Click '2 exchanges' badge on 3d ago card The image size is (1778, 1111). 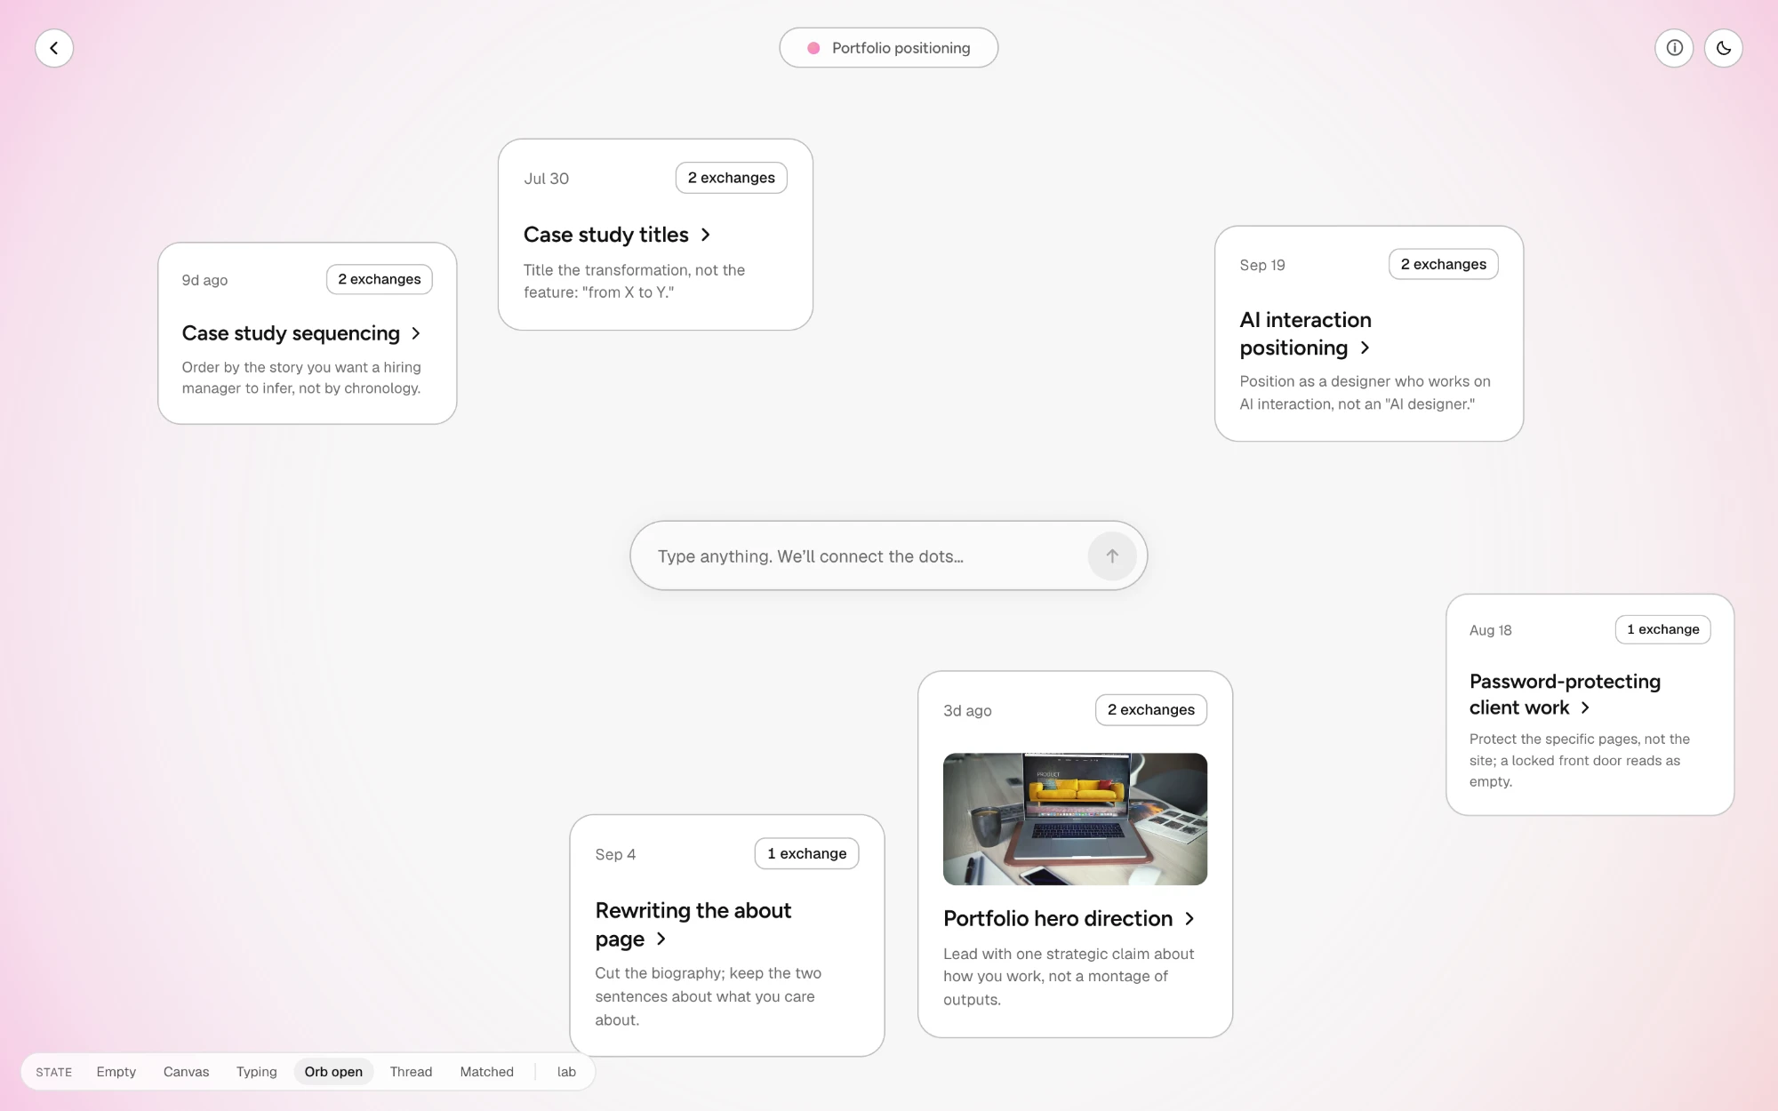click(1150, 709)
